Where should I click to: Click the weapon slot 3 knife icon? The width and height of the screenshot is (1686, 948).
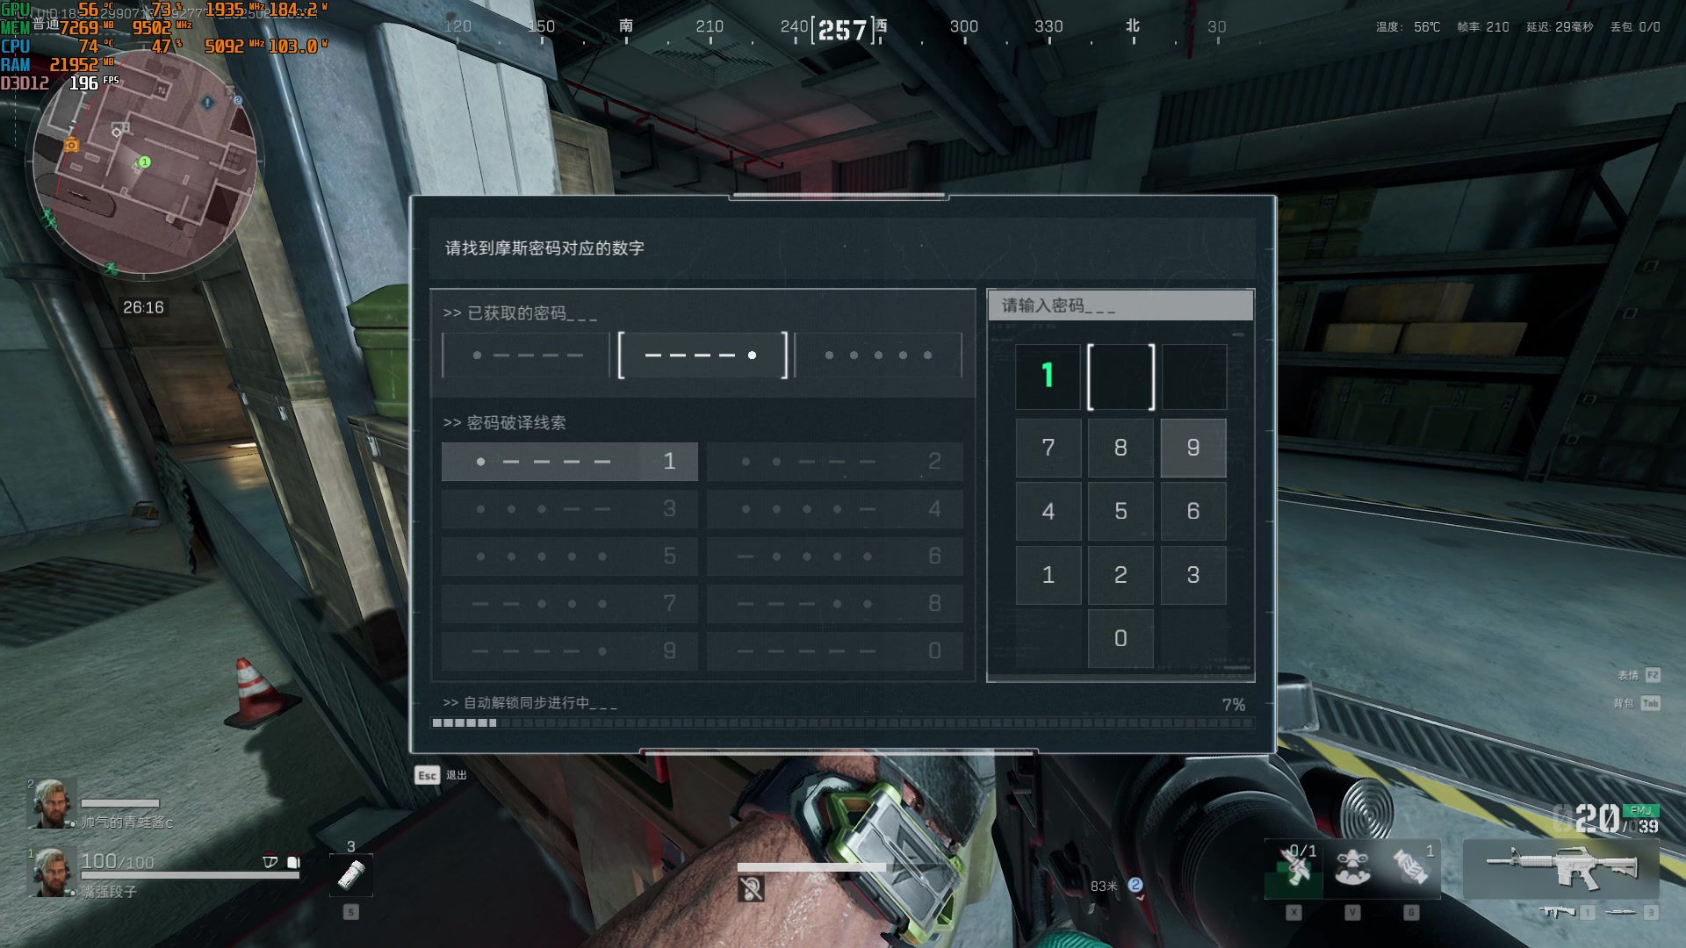(x=1621, y=912)
